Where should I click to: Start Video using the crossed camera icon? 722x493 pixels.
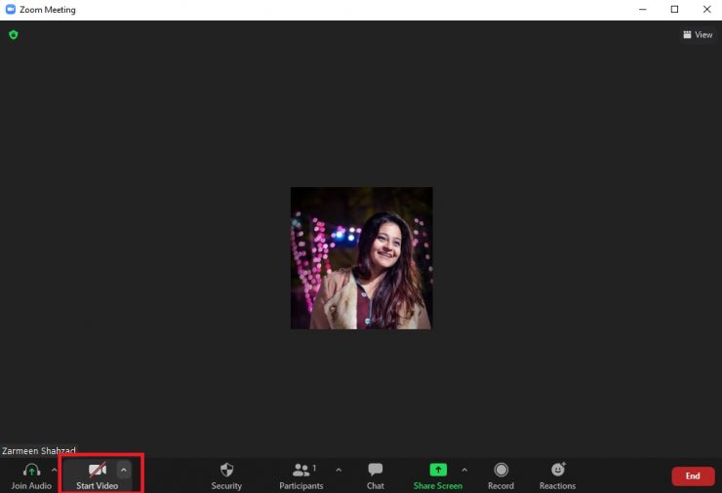tap(98, 470)
